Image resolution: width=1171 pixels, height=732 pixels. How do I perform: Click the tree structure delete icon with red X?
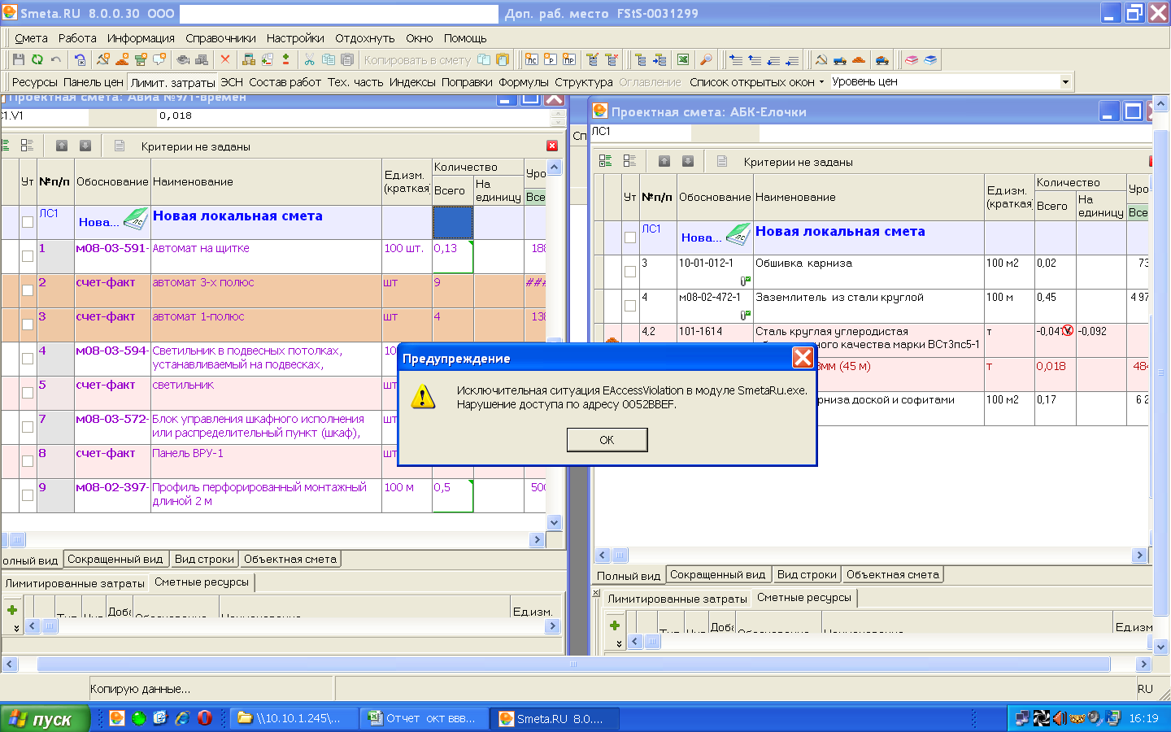(x=612, y=59)
